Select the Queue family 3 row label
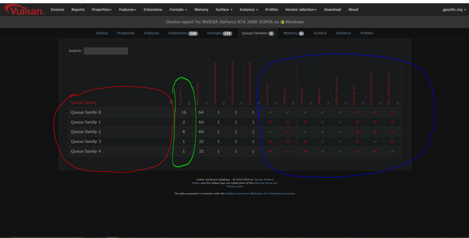Viewport: 469px width, 238px height. point(86,142)
